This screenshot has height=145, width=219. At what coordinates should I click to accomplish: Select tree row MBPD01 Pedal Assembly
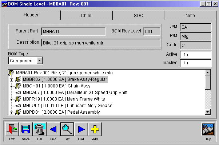(x=61, y=112)
